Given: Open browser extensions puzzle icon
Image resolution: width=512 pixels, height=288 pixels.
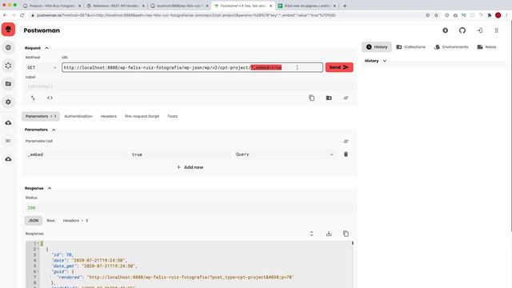Looking at the screenshot, I should pos(489,15).
